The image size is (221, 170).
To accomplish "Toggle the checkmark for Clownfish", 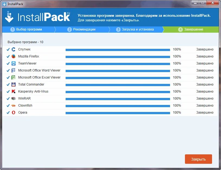I will 8,106.
